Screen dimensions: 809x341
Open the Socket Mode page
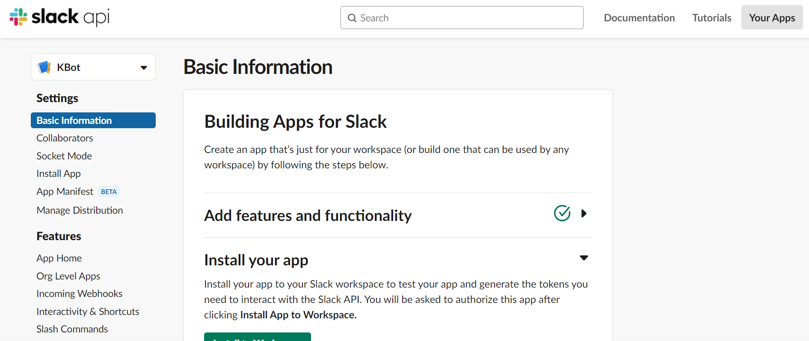click(x=64, y=156)
